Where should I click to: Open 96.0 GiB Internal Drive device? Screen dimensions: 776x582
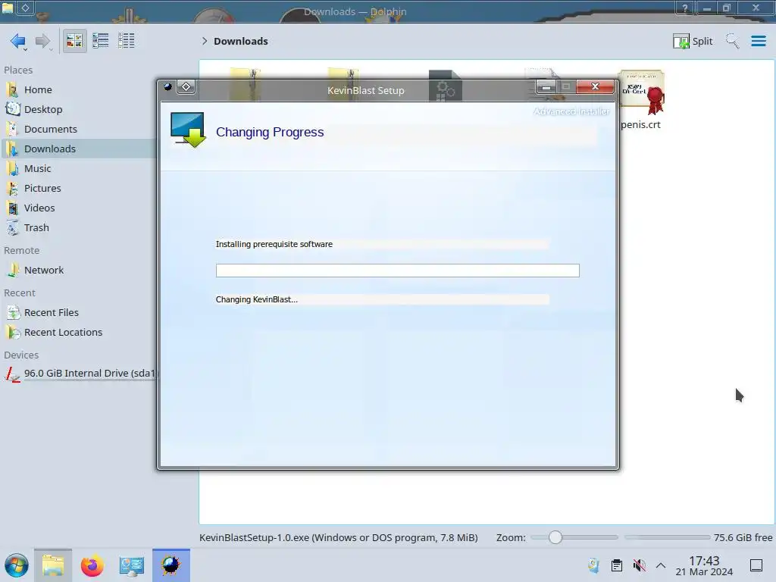click(79, 374)
